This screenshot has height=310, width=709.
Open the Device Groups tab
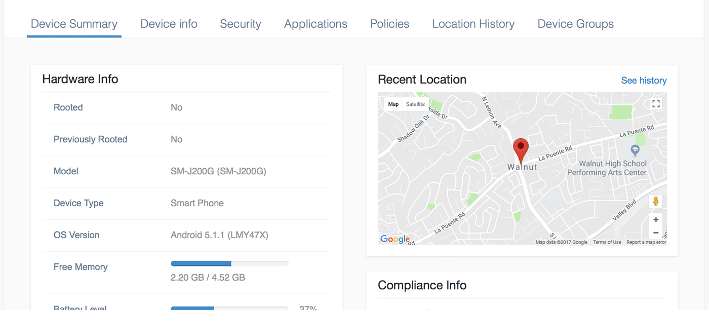coord(575,24)
